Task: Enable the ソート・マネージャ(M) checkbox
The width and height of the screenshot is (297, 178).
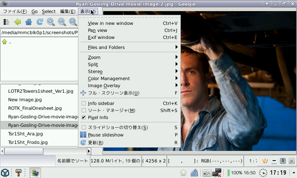Action: 84,110
